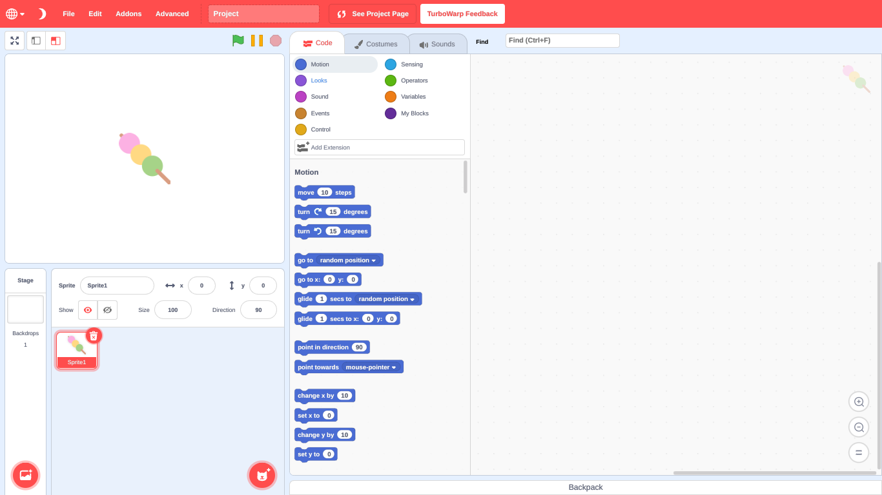Screen dimensions: 882x495
Task: Click the Choose a Sprite button
Action: coord(262,475)
